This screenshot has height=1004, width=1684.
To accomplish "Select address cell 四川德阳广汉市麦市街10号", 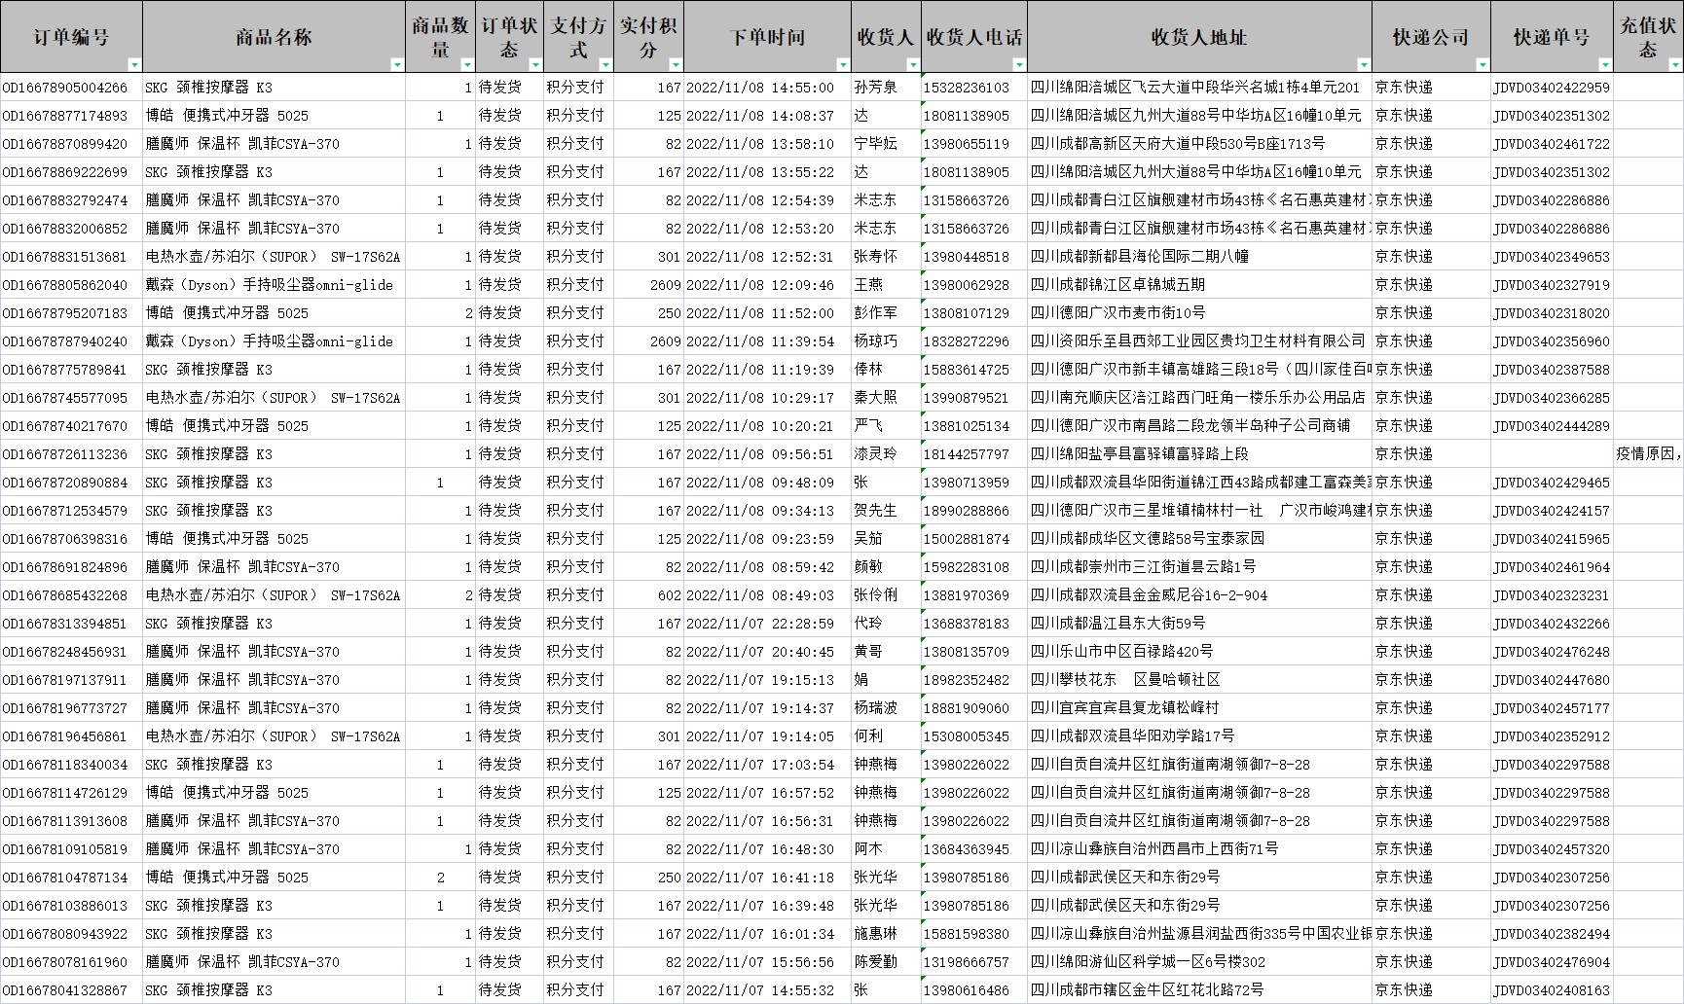I will point(1199,313).
